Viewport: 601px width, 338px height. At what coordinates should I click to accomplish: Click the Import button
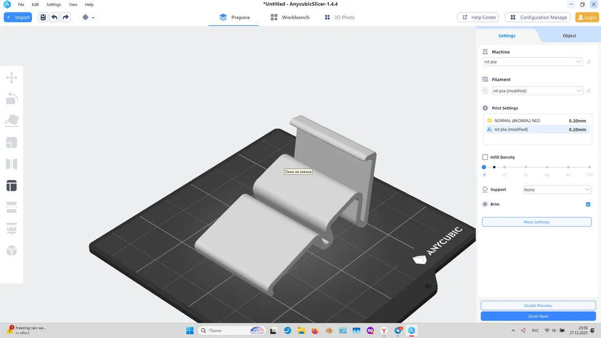(18, 17)
